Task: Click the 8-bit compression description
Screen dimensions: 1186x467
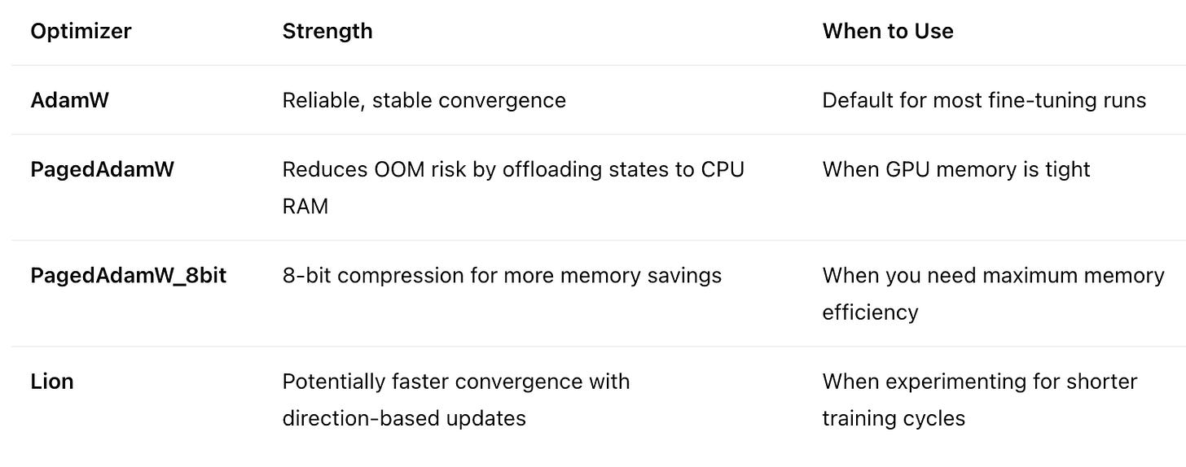Action: click(x=502, y=276)
